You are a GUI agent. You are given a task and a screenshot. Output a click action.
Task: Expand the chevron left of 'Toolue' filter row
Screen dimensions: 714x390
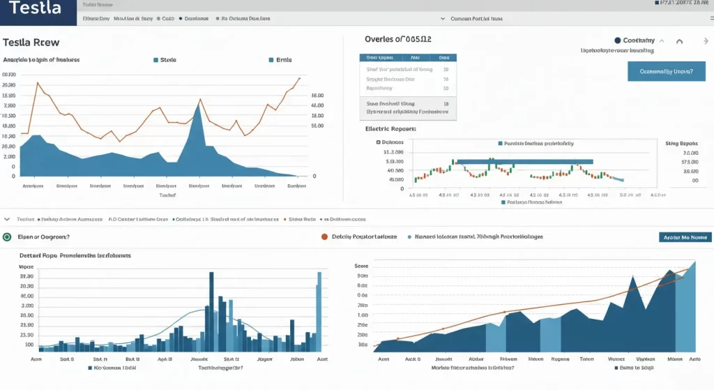[x=7, y=219]
